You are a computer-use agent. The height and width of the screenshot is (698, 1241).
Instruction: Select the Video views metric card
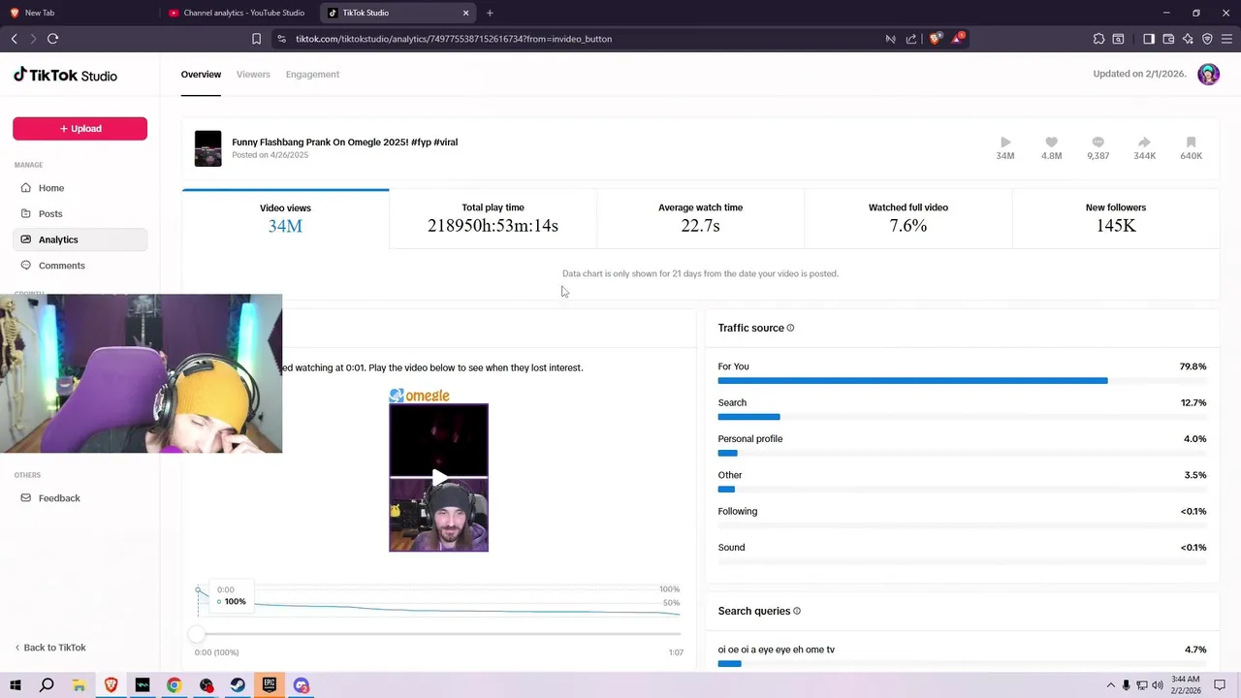tap(285, 219)
